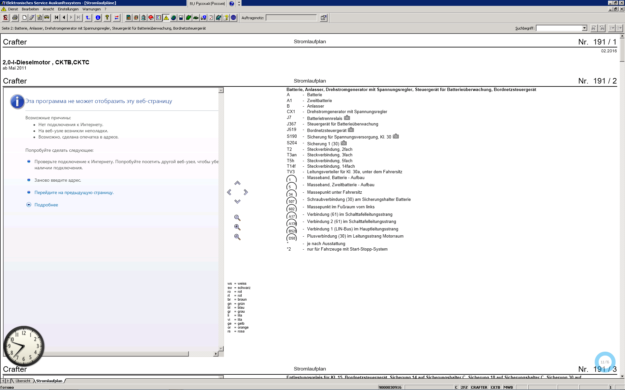Viewport: 625px width, 390px height.
Task: Go to the previous page arrow
Action: [64, 18]
